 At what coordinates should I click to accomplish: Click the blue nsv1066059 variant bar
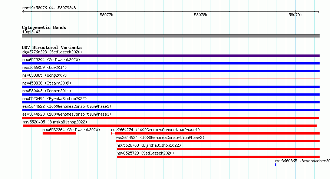(x=171, y=71)
